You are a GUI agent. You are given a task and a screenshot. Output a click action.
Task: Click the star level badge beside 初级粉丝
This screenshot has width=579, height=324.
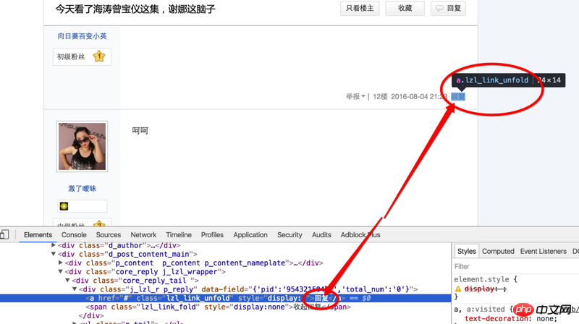pos(99,56)
